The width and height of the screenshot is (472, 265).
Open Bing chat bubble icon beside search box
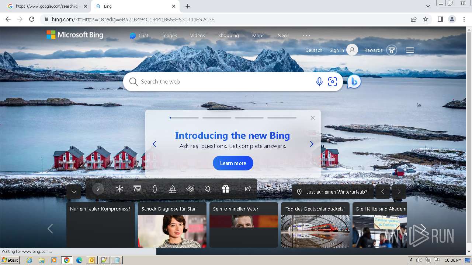[354, 81]
